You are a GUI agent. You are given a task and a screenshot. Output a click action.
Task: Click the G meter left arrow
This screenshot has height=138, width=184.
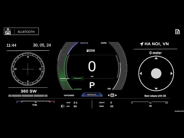(141, 74)
